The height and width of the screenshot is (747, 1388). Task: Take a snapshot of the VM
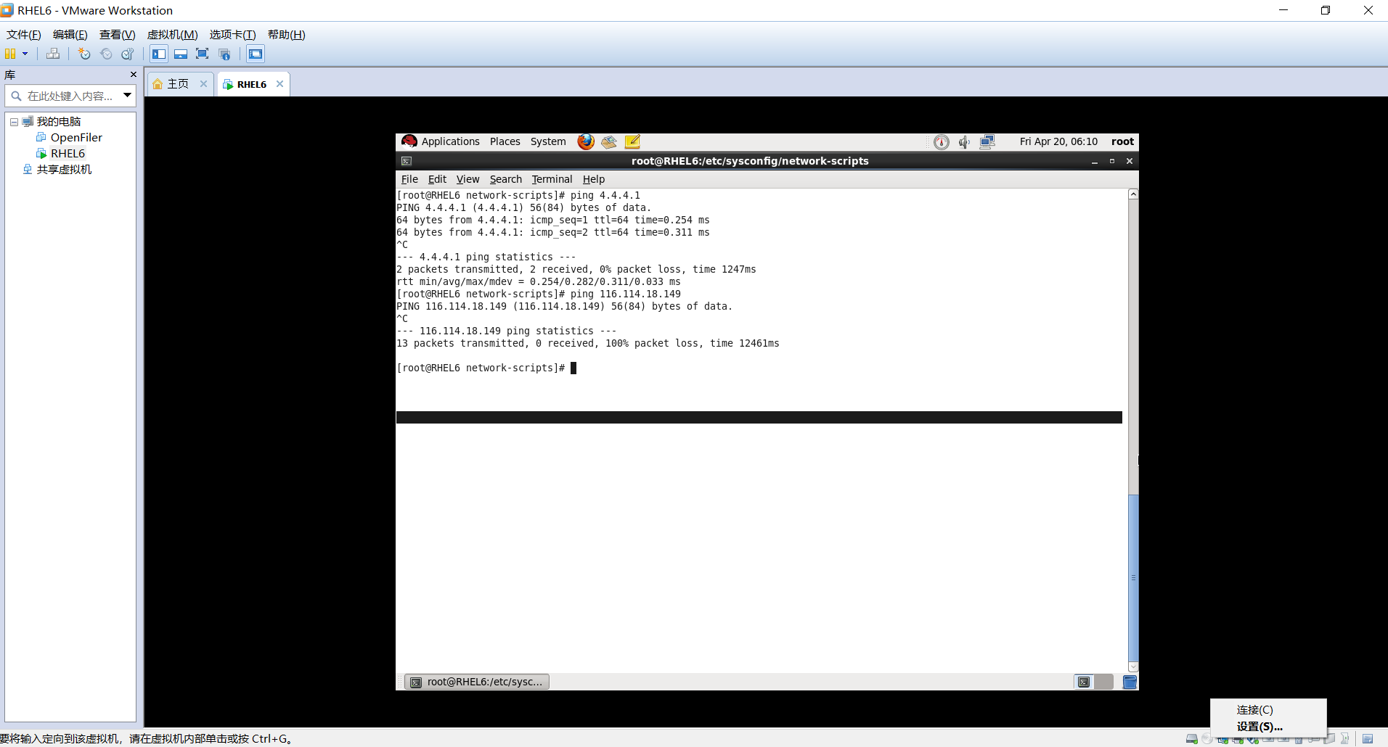[x=84, y=54]
